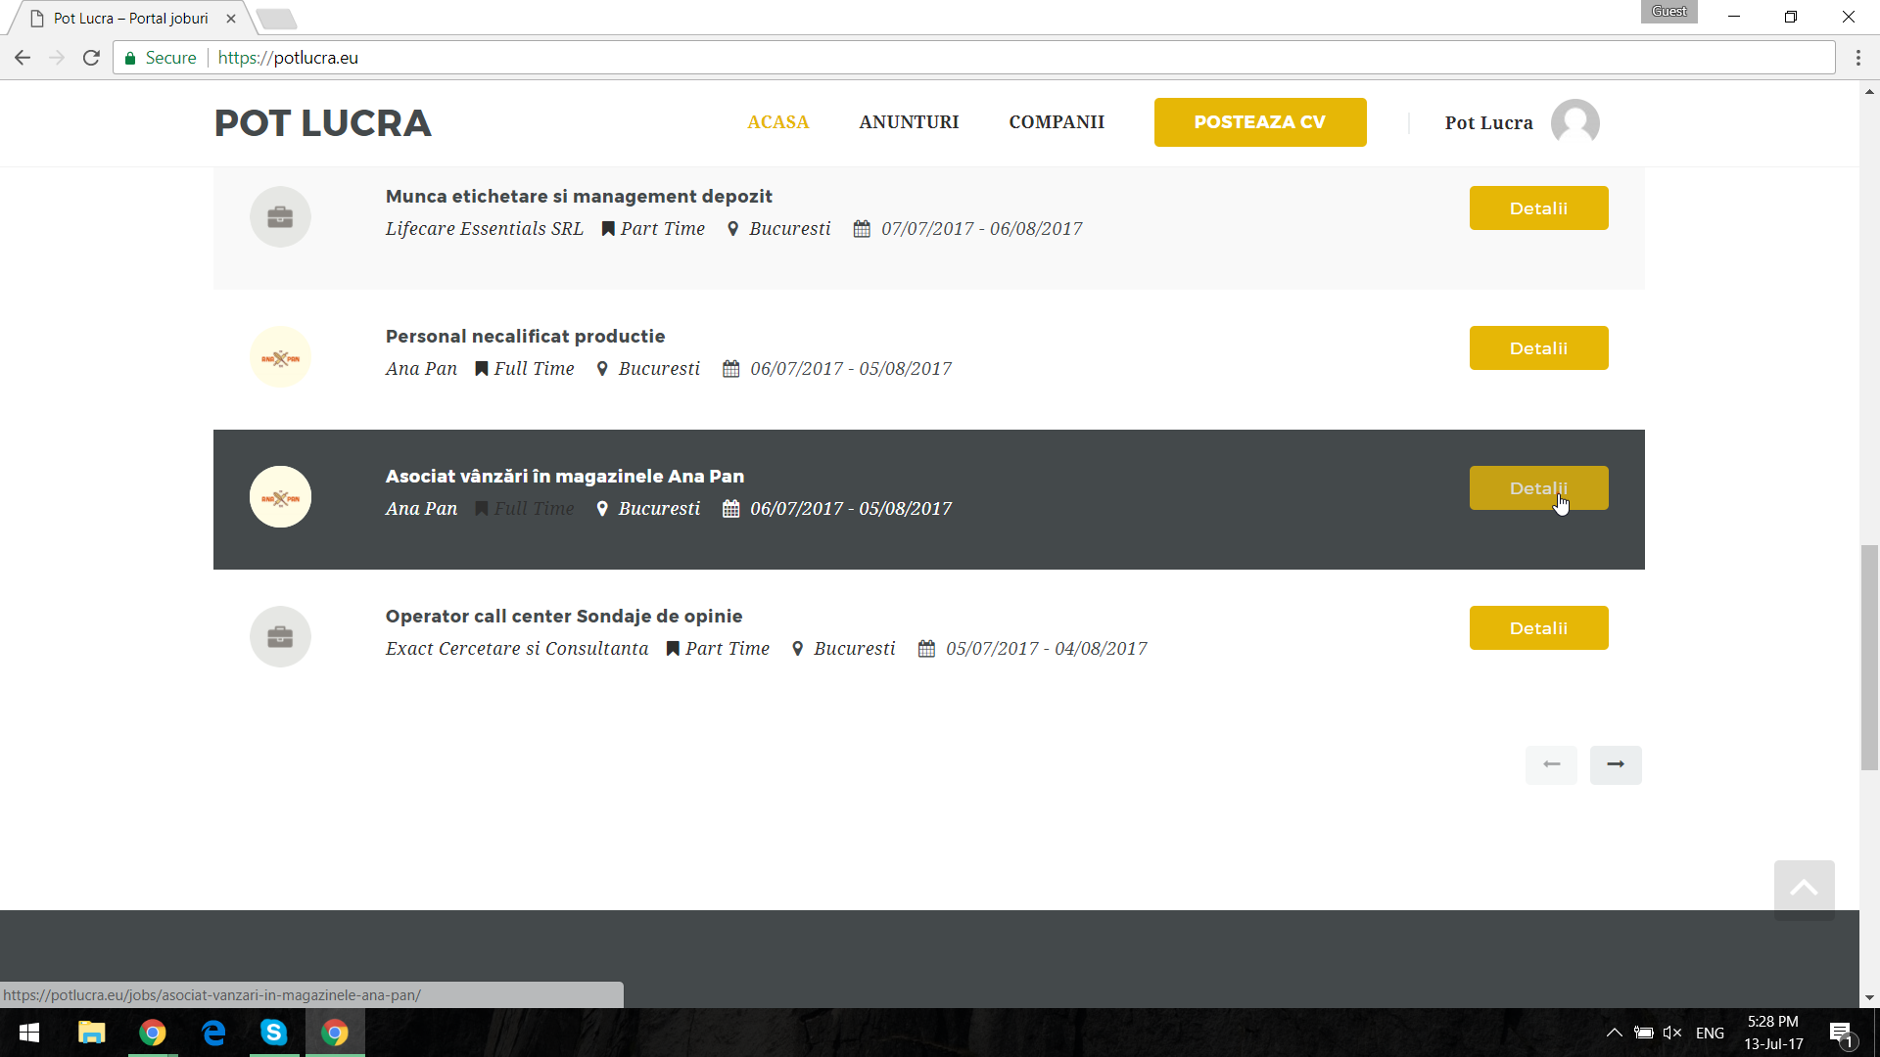The image size is (1880, 1057).
Task: Click the scroll-to-top arrow button
Action: (1804, 889)
